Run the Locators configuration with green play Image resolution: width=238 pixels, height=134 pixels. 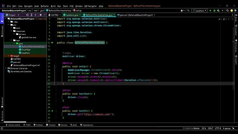tap(210, 10)
